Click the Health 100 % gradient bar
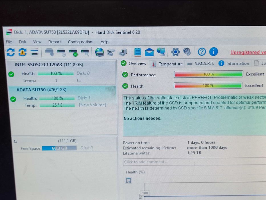The height and width of the screenshot is (200, 266). [x=208, y=85]
